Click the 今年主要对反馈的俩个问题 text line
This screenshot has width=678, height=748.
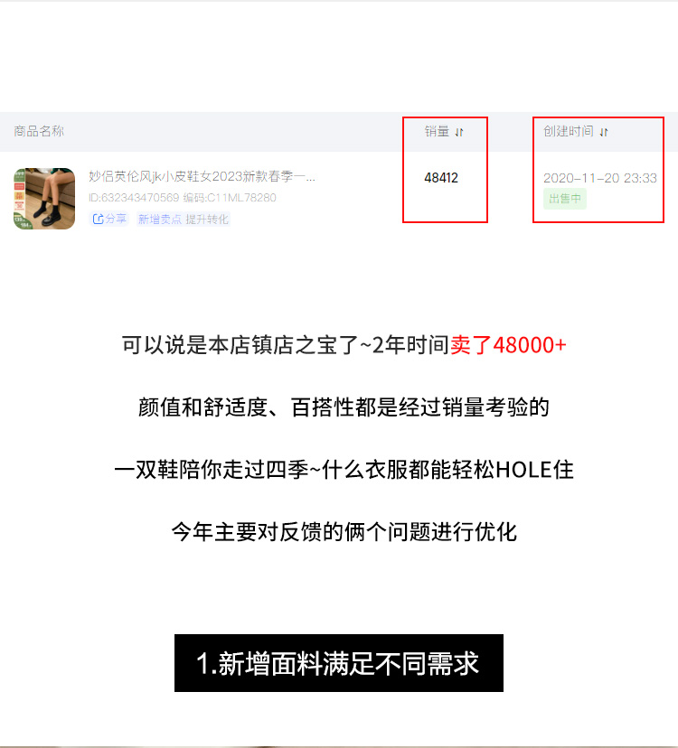click(344, 532)
